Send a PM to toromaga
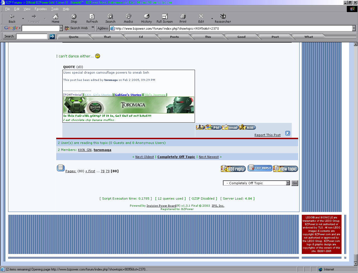The image size is (358, 273). pyautogui.click(x=213, y=127)
